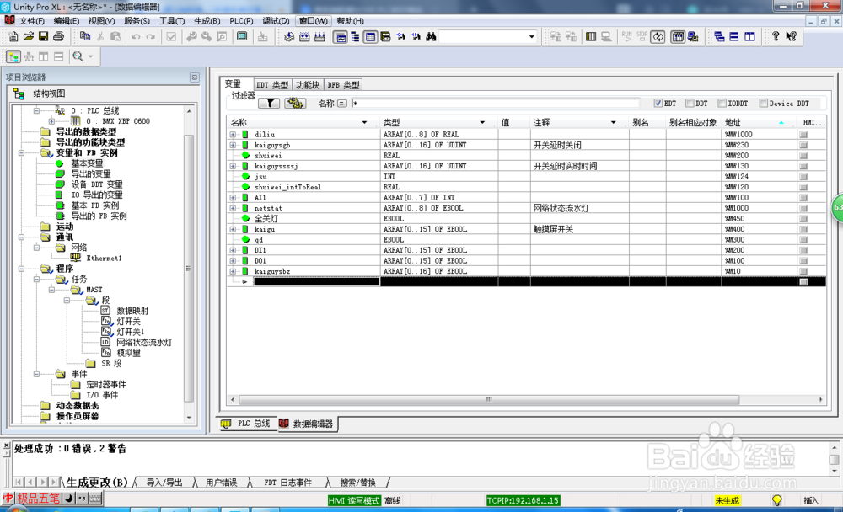
Task: Click the What's This help pointer icon
Action: (791, 36)
